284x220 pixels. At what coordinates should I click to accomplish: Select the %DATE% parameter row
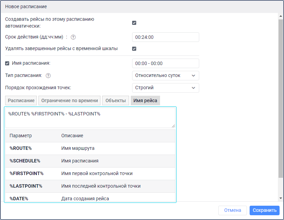coord(90,198)
